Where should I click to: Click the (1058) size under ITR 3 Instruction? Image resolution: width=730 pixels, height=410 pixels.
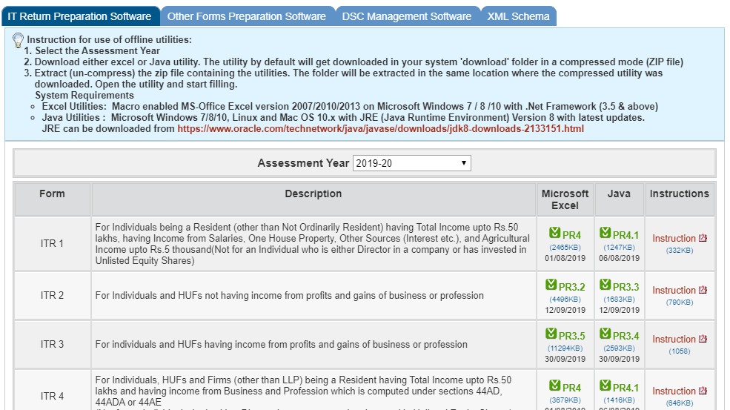tap(680, 351)
